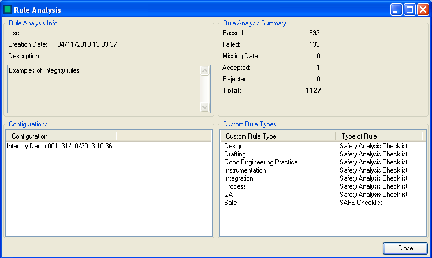
Task: Select Integrity Demo 001 configuration
Action: pyautogui.click(x=59, y=147)
